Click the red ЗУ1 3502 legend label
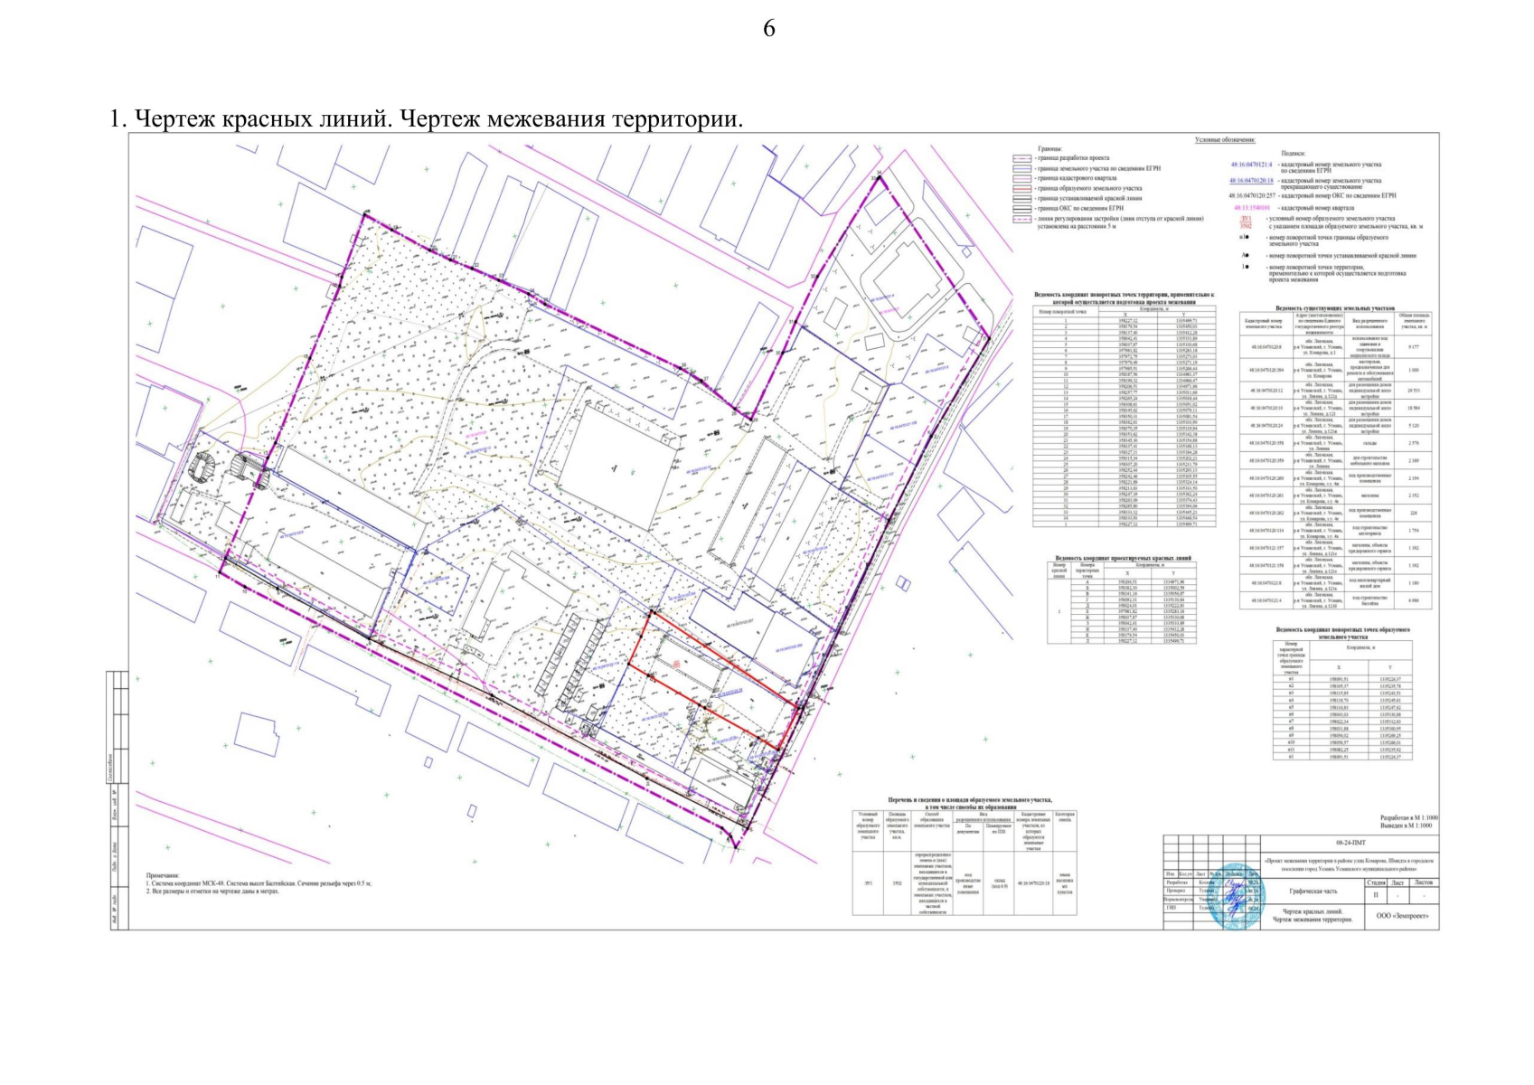This screenshot has height=1085, width=1534. pyautogui.click(x=1245, y=222)
